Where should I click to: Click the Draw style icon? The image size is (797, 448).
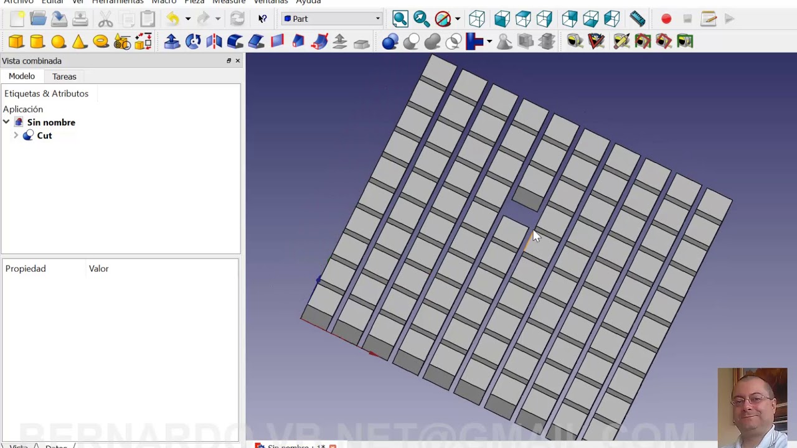pyautogui.click(x=443, y=19)
